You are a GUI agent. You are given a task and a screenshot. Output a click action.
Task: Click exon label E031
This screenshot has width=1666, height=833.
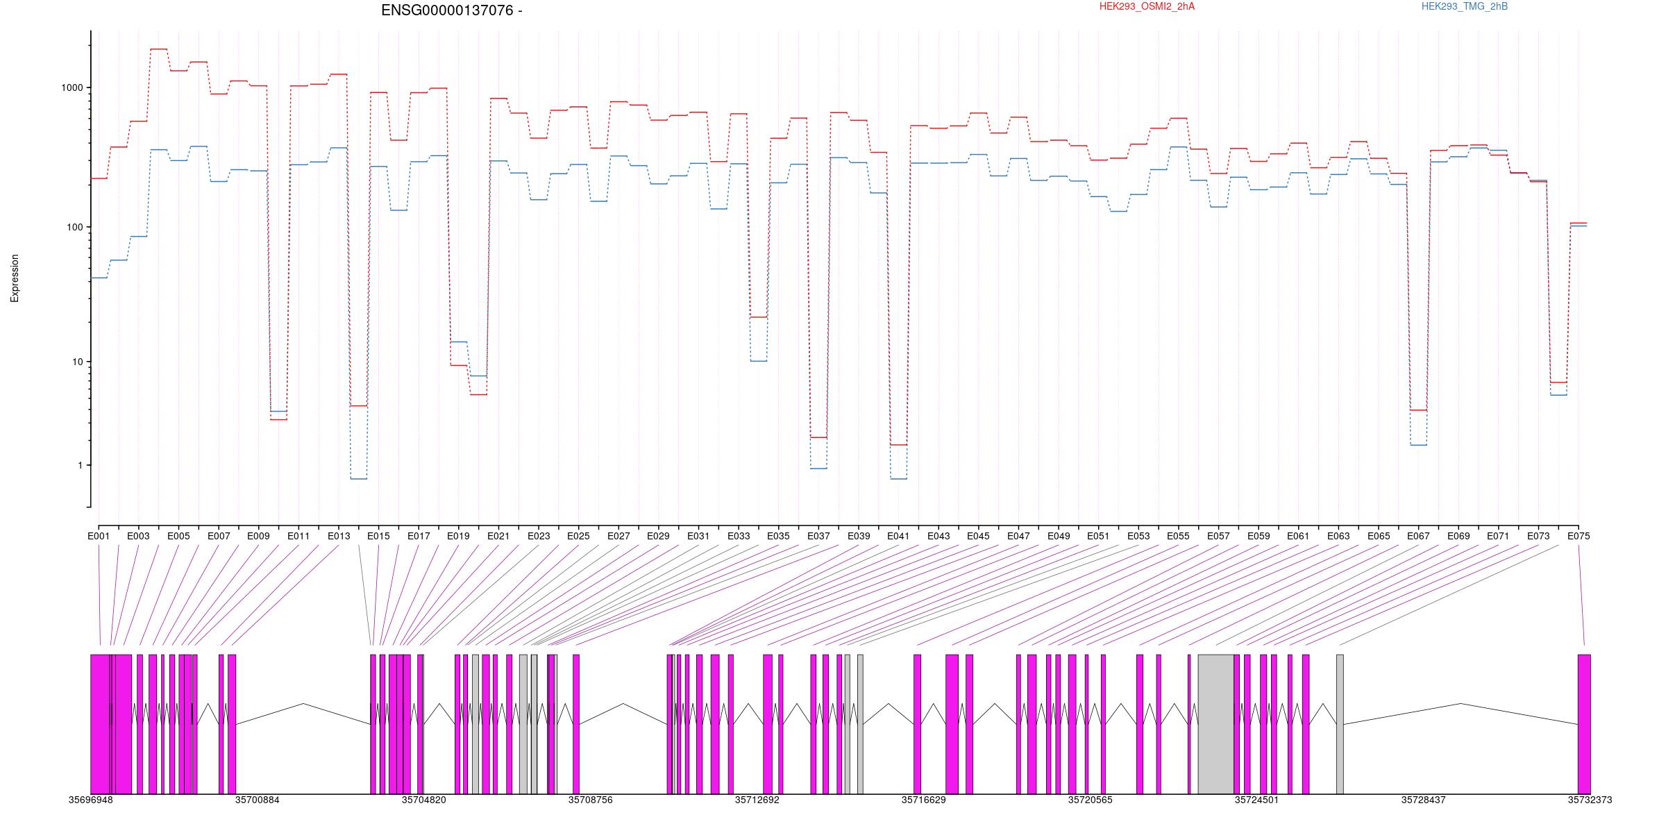[698, 536]
